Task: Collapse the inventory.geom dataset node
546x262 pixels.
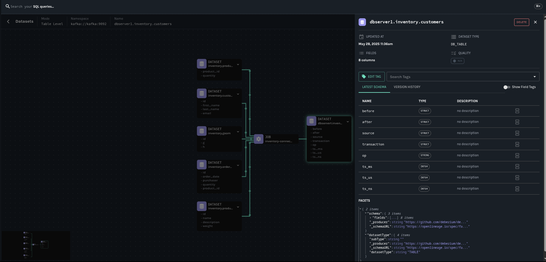Action: 238,132
